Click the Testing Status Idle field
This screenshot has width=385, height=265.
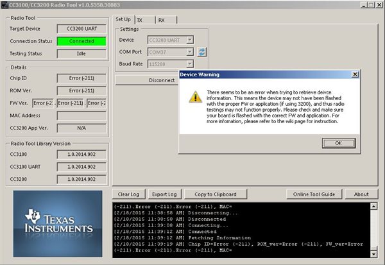81,53
